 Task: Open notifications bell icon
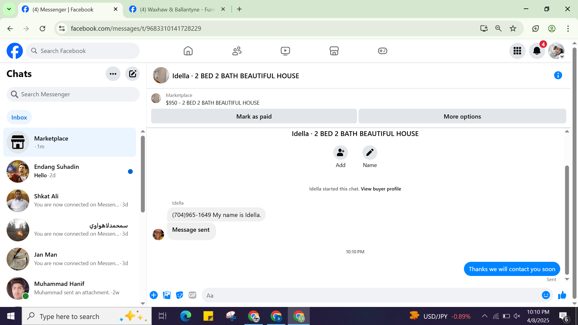537,51
